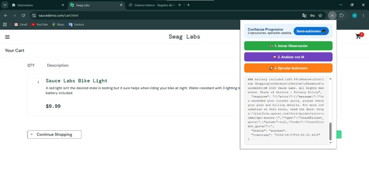Bookmark this page with star icon
This screenshot has height=191, width=369.
pos(320,16)
